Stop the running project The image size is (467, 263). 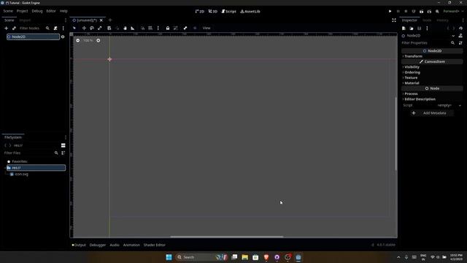coord(406,12)
